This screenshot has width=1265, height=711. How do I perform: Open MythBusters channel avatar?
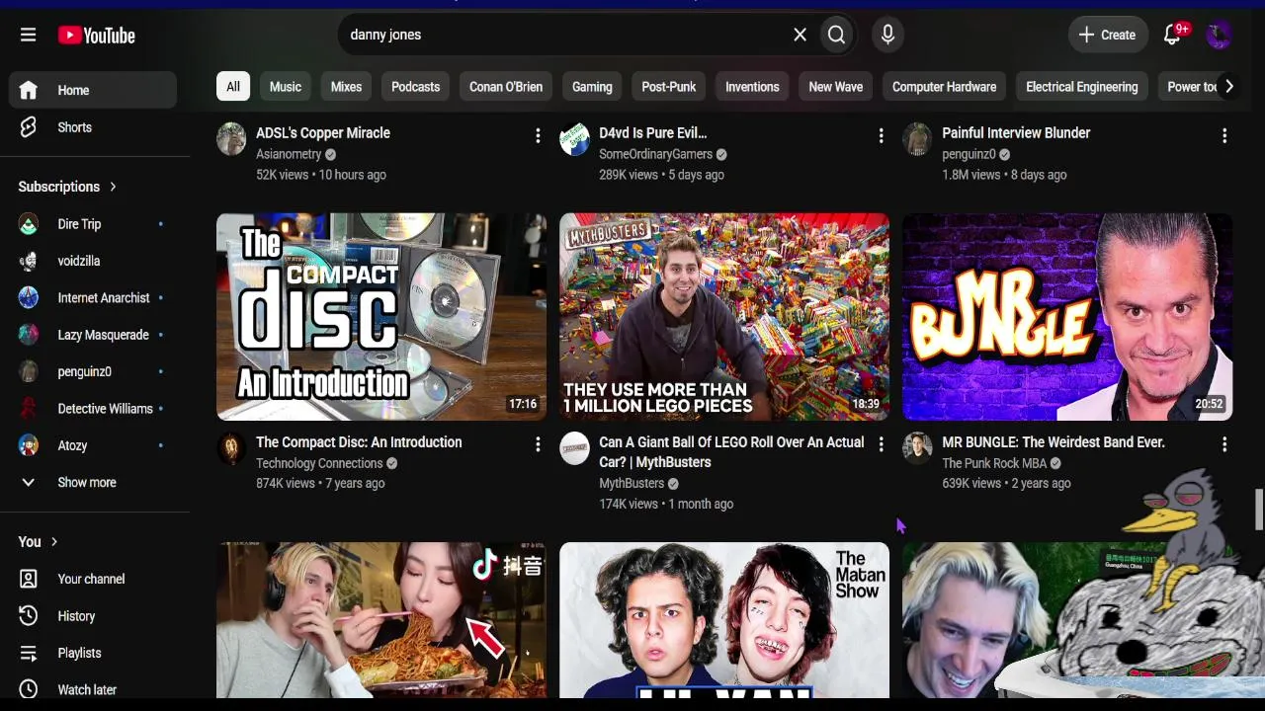coord(574,448)
